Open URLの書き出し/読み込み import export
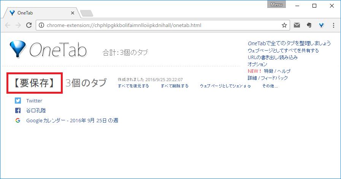Screen dimensions: 341x179 tap(272, 58)
